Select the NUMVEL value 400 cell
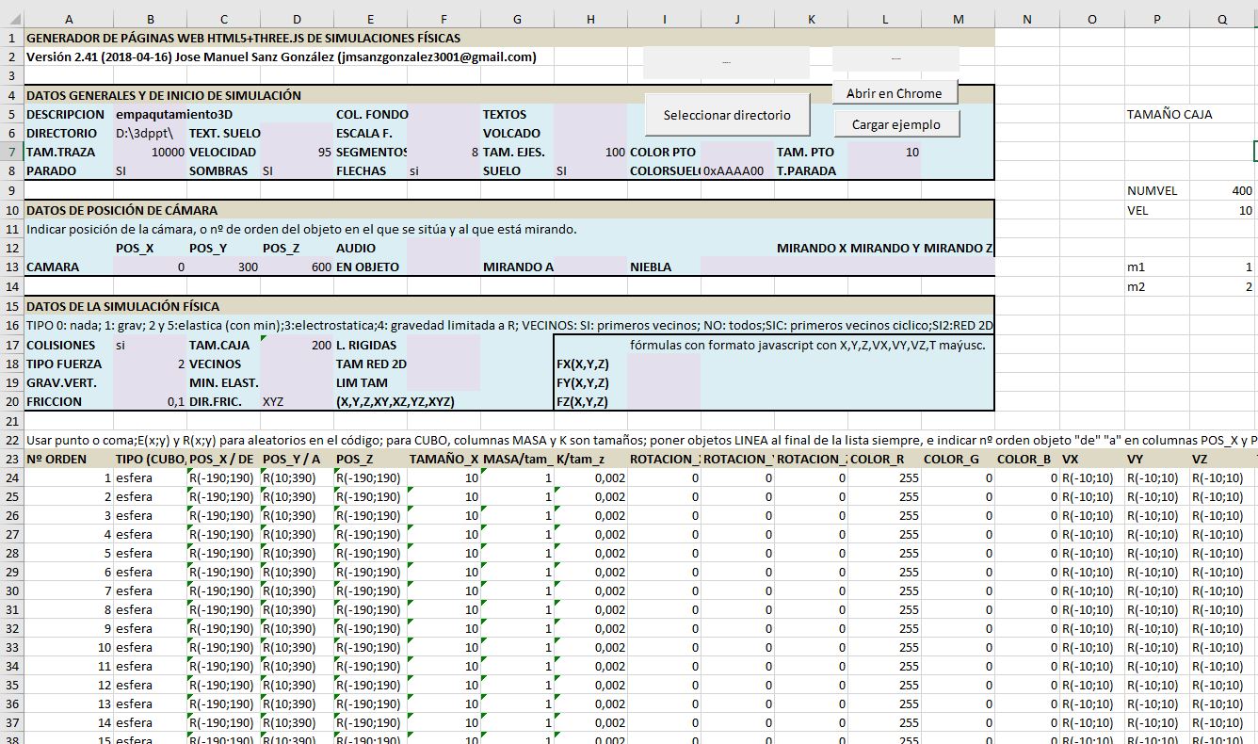 click(x=1221, y=191)
